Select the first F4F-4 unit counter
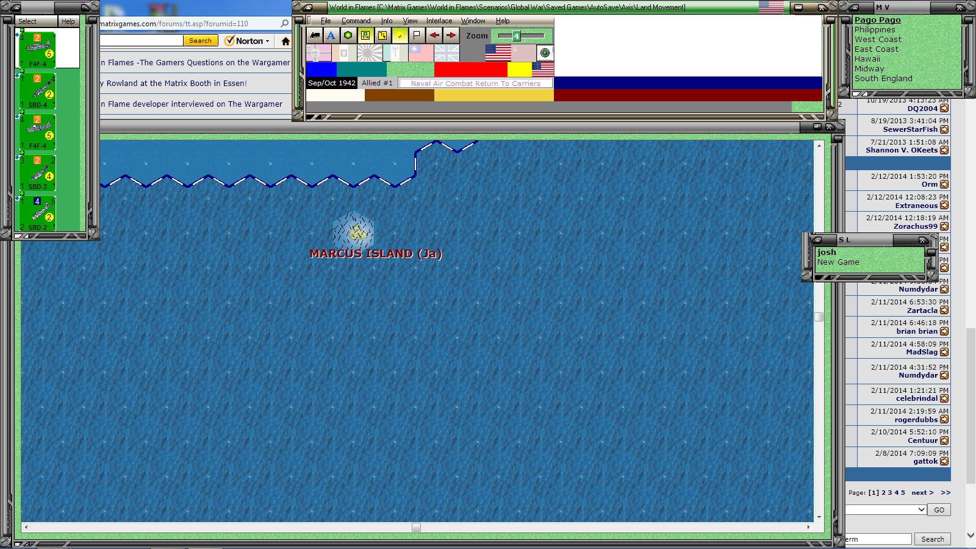The height and width of the screenshot is (549, 976). 38,49
